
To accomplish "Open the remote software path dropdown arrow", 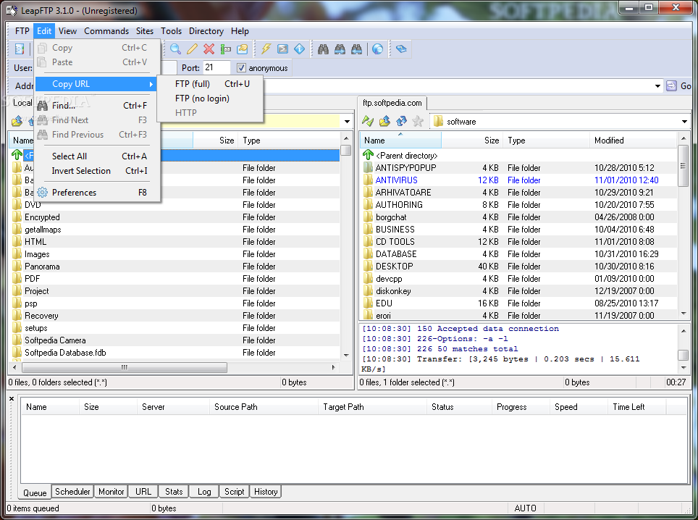I will tap(684, 121).
